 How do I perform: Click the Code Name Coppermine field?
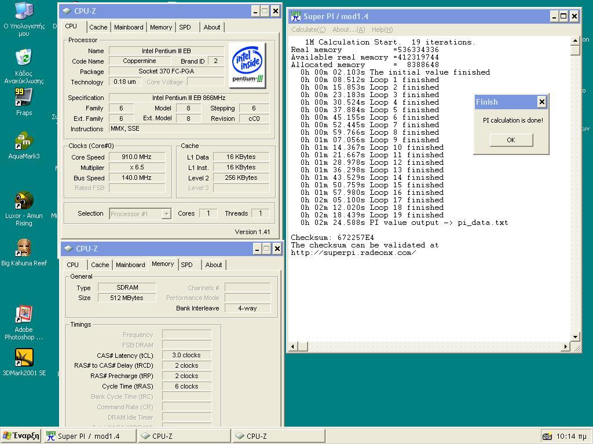[140, 61]
